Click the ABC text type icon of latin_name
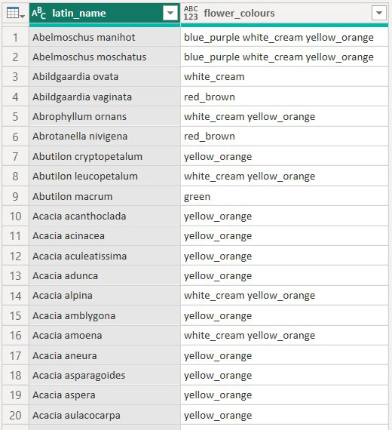392x430 pixels. pyautogui.click(x=38, y=13)
